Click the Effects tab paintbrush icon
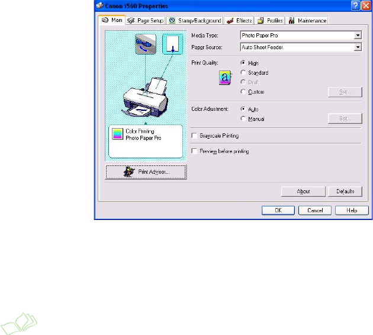 pyautogui.click(x=230, y=21)
